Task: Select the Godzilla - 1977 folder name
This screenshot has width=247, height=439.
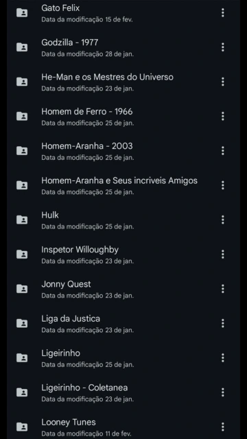Action: pyautogui.click(x=70, y=43)
